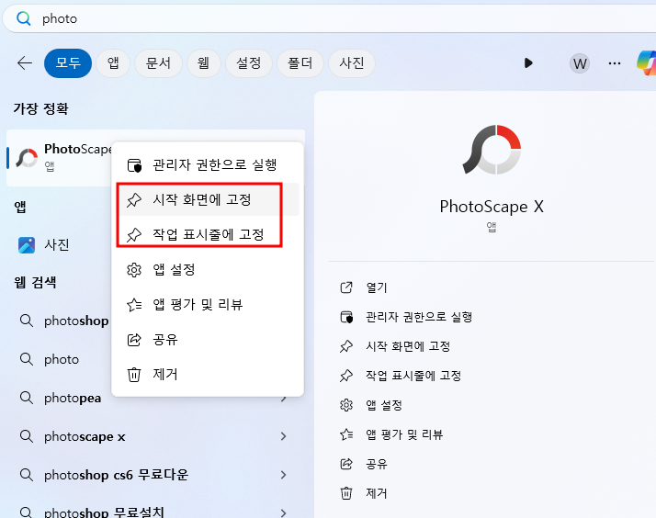
Task: Select 'photoshop cs6 무료다운' suggestion
Action: (155, 475)
